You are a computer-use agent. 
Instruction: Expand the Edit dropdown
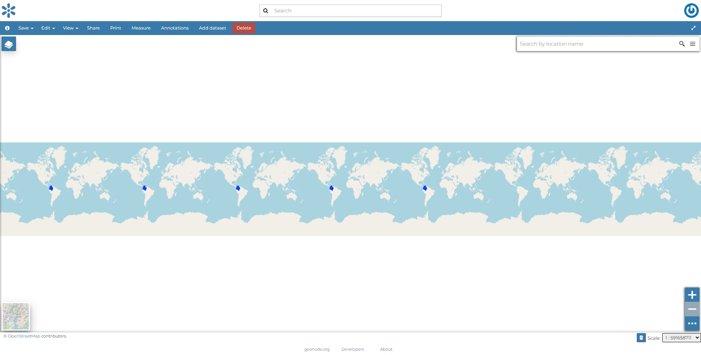point(47,28)
